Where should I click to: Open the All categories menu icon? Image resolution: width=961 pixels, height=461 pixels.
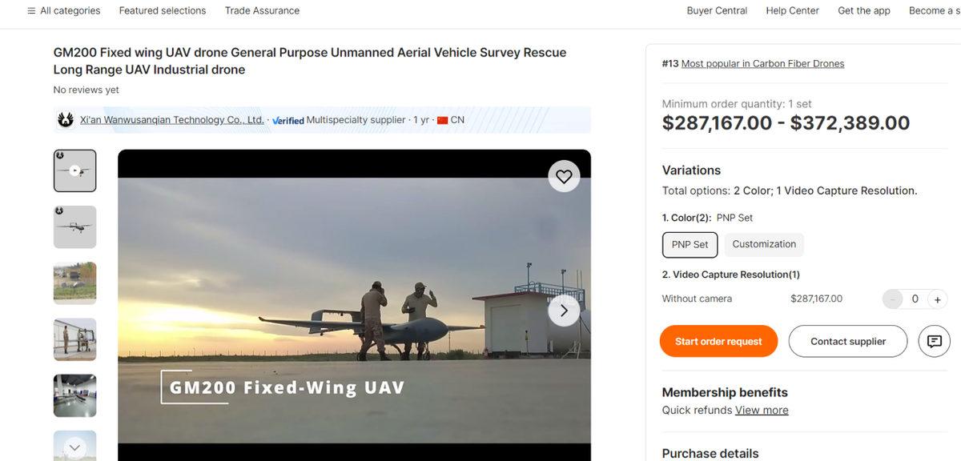click(30, 10)
